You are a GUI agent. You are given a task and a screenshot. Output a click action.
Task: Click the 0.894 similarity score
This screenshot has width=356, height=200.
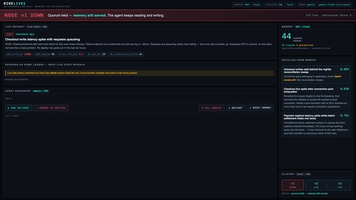[345, 69]
